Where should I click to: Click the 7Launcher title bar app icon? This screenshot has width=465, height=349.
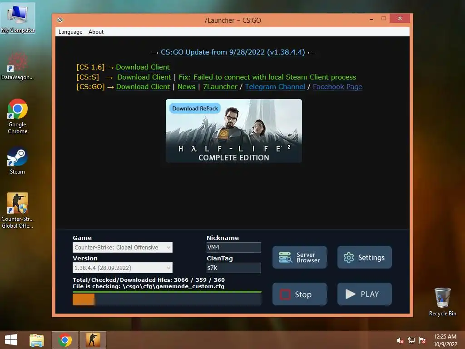(60, 20)
